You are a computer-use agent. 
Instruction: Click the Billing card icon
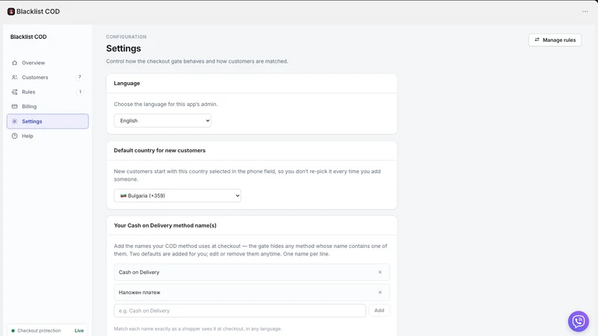click(14, 106)
